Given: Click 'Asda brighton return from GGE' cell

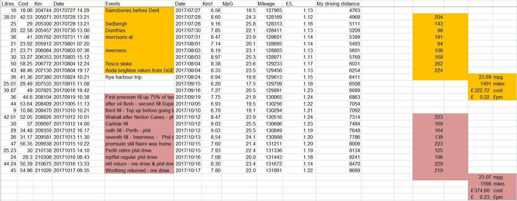Looking at the screenshot, I should pyautogui.click(x=139, y=70).
